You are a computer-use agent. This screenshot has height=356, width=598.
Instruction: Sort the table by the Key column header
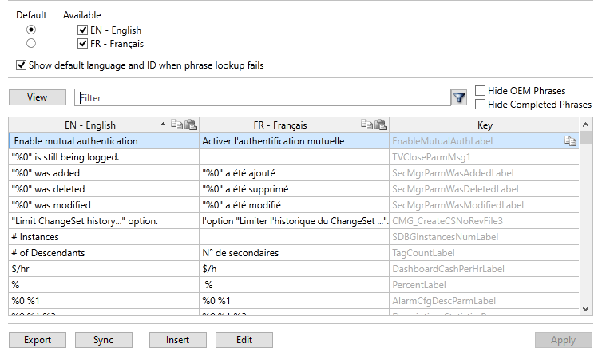[485, 125]
